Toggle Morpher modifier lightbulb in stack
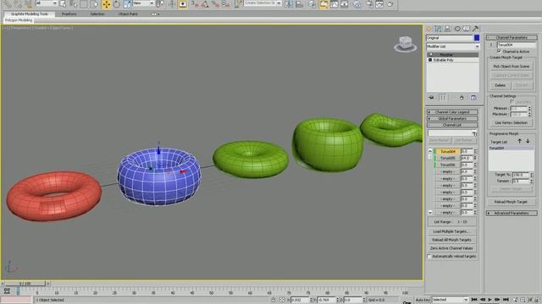Image resolution: width=542 pixels, height=304 pixels. [431, 55]
